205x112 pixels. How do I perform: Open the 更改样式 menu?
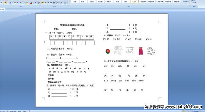coord(186,2)
